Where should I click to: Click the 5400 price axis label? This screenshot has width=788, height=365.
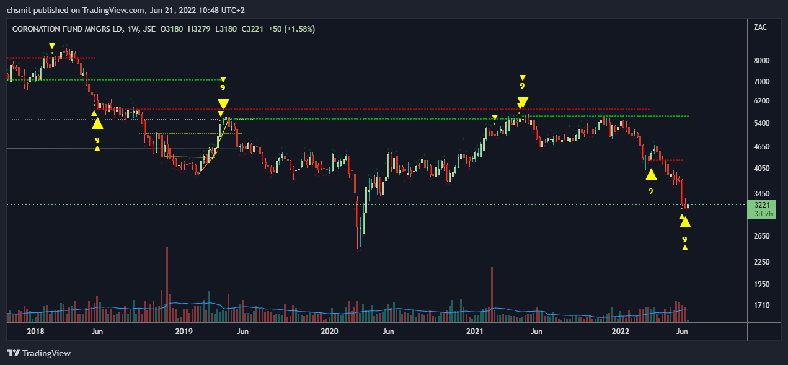pyautogui.click(x=762, y=124)
